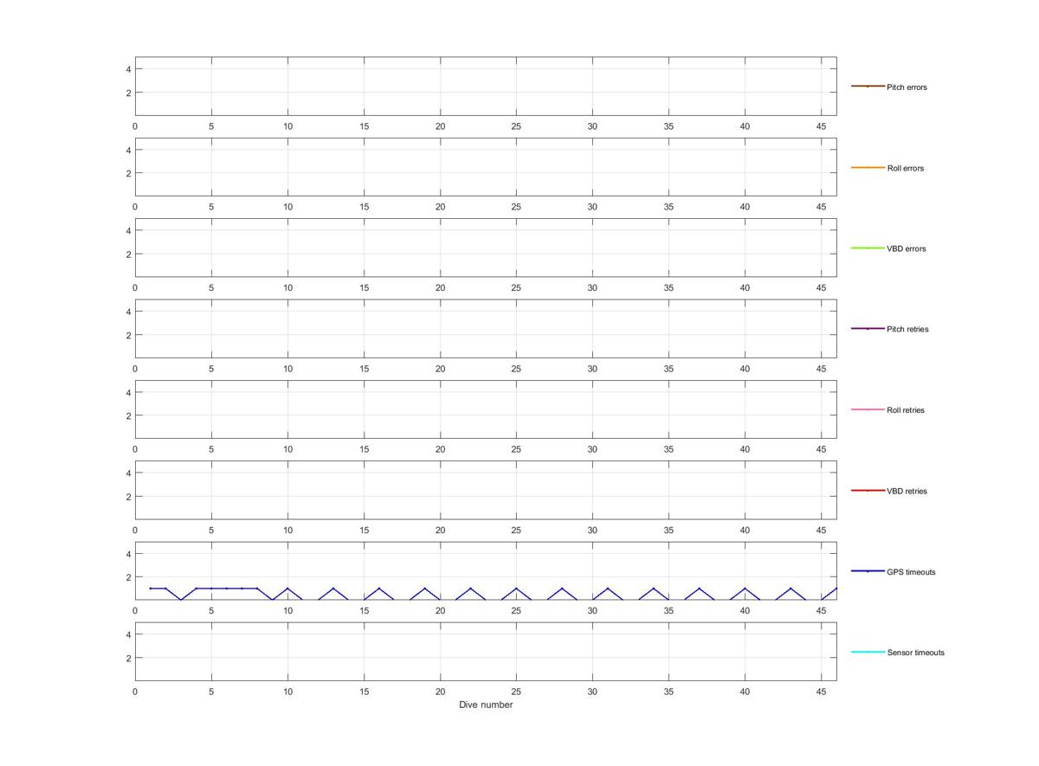Click y-axis tick '2' of the Sensor timeouts plot

[128, 658]
